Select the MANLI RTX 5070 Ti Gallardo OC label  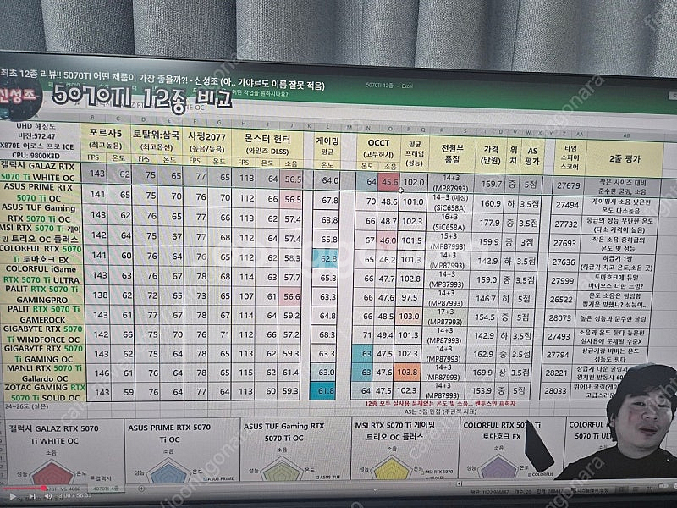pos(43,373)
